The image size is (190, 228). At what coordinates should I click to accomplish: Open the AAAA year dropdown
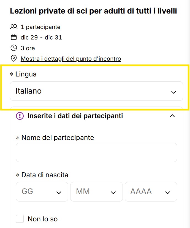point(151,192)
